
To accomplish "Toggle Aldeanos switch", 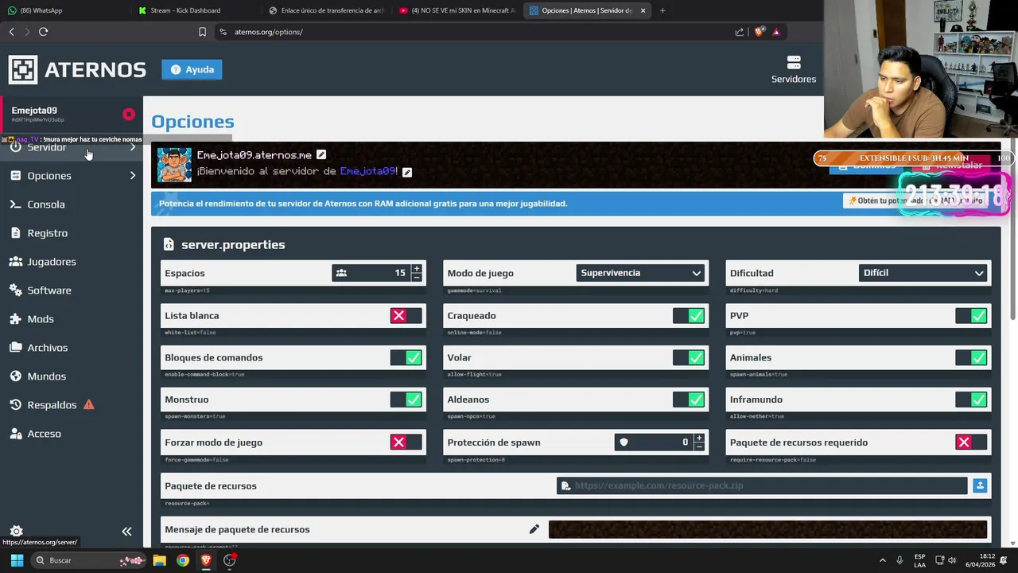I will point(689,400).
